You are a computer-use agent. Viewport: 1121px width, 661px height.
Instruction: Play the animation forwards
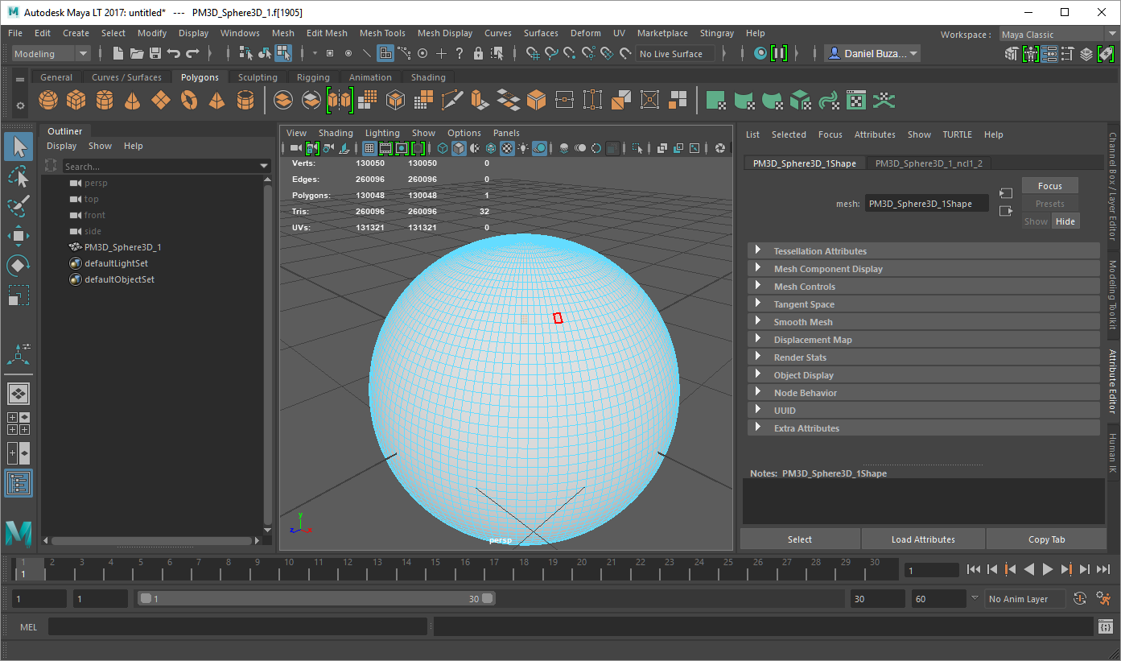1047,569
